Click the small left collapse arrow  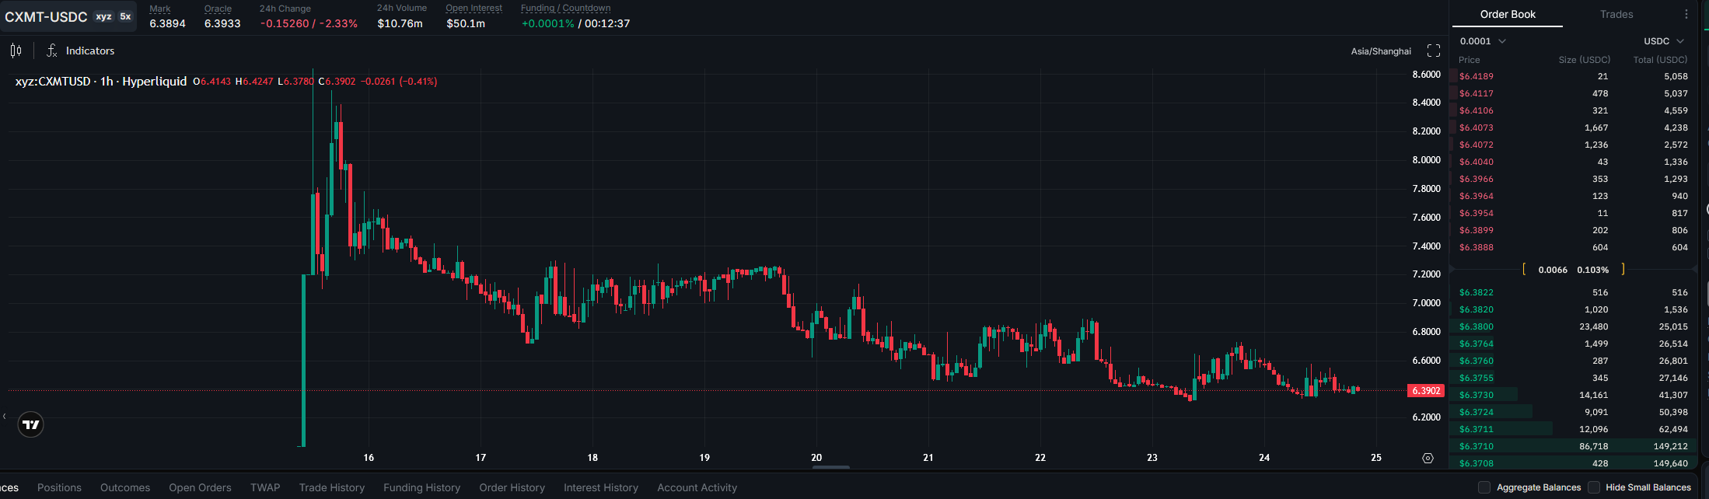click(x=4, y=417)
